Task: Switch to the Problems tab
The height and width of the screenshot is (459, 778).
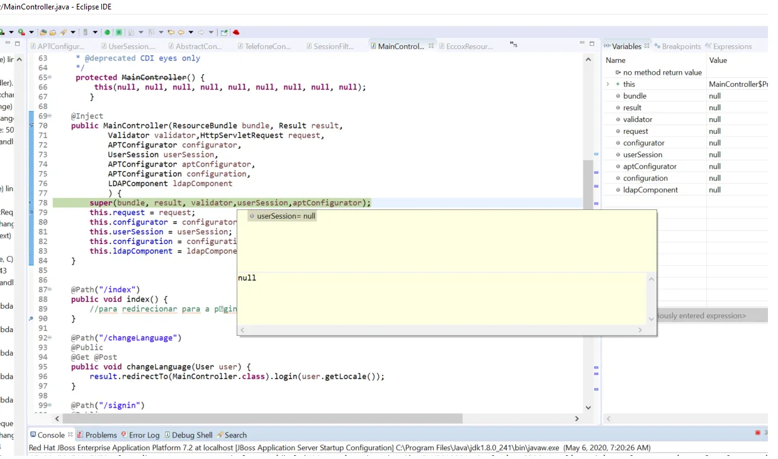Action: coord(97,434)
